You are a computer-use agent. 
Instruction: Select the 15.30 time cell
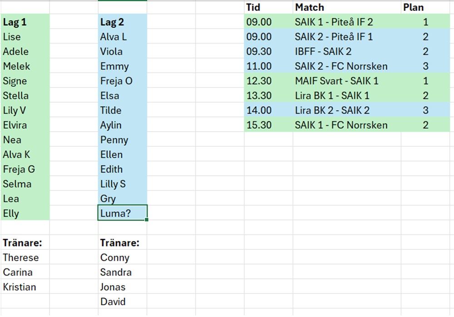pyautogui.click(x=268, y=125)
